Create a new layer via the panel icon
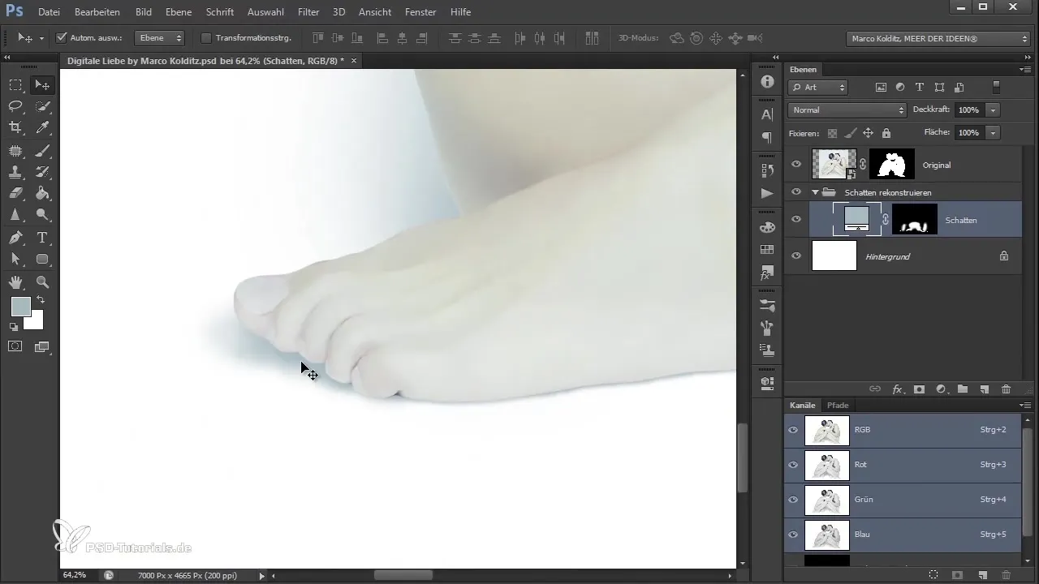 [x=984, y=389]
